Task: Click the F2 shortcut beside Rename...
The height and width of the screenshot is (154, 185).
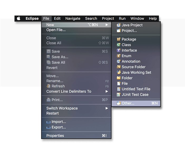Action: tap(107, 81)
